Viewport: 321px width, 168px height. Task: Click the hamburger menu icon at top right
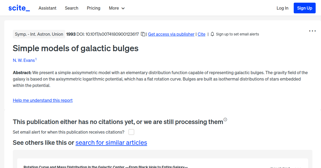312,31
